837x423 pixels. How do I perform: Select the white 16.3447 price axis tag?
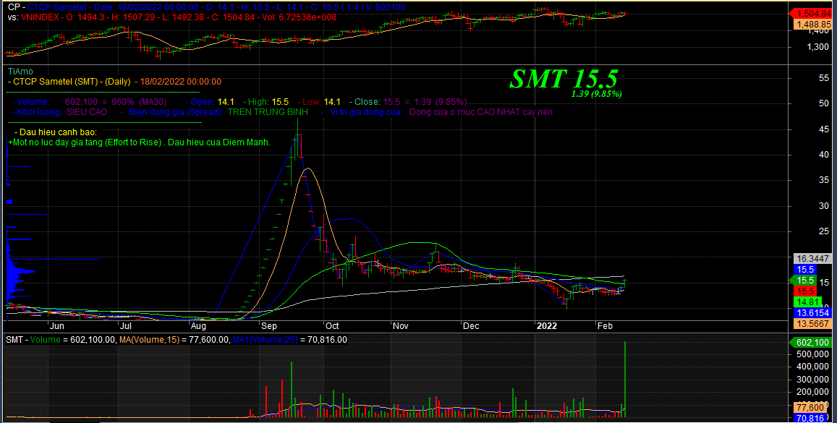pyautogui.click(x=813, y=258)
